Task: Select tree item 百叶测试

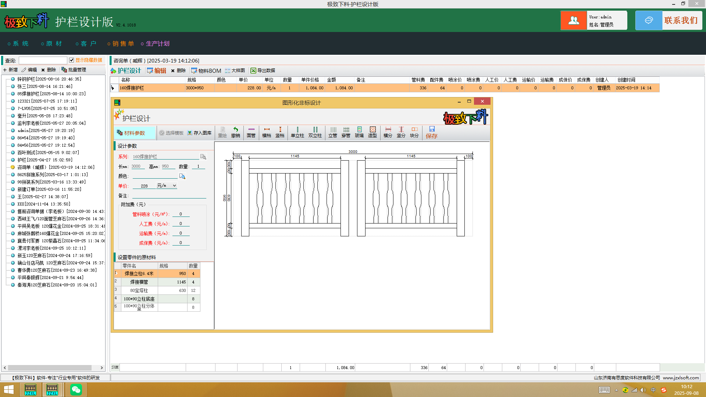Action: pyautogui.click(x=48, y=153)
